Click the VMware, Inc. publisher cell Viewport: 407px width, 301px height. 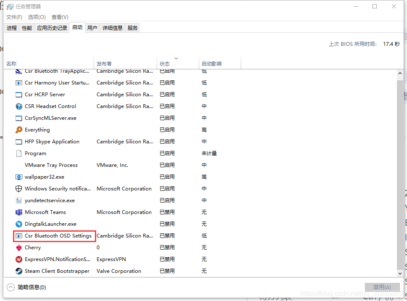coord(112,165)
